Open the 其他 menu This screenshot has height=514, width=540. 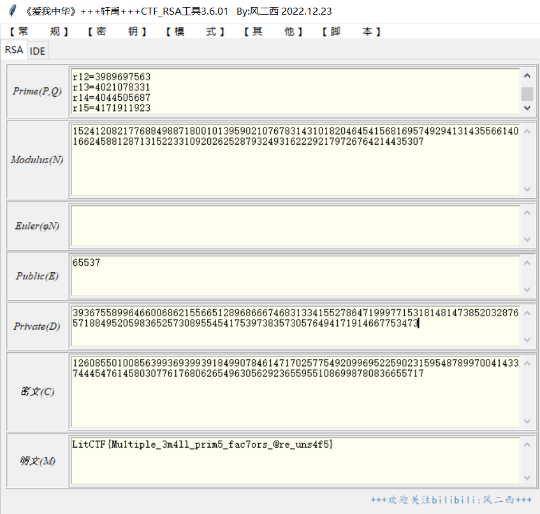[274, 32]
